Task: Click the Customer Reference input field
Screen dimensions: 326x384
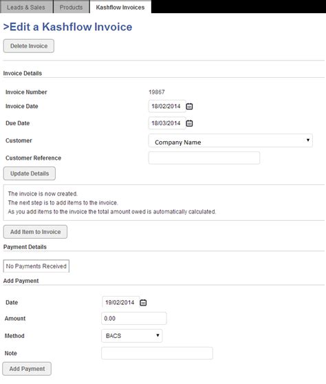Action: point(204,158)
